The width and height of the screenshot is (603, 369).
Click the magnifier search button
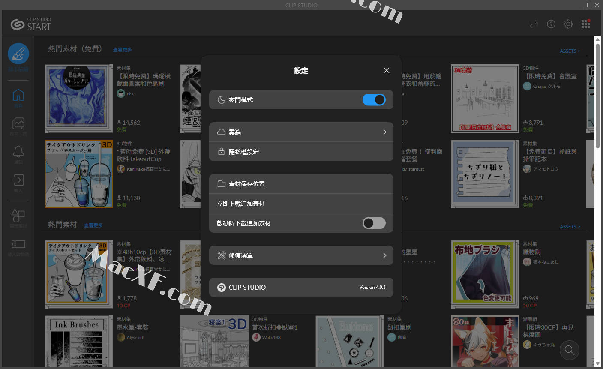point(569,350)
